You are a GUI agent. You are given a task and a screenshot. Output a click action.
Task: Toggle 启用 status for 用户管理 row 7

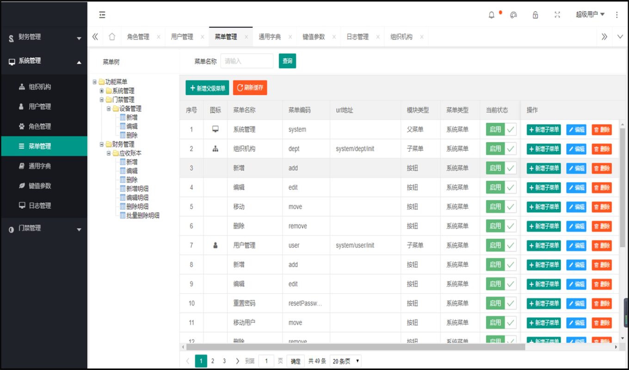pos(501,246)
